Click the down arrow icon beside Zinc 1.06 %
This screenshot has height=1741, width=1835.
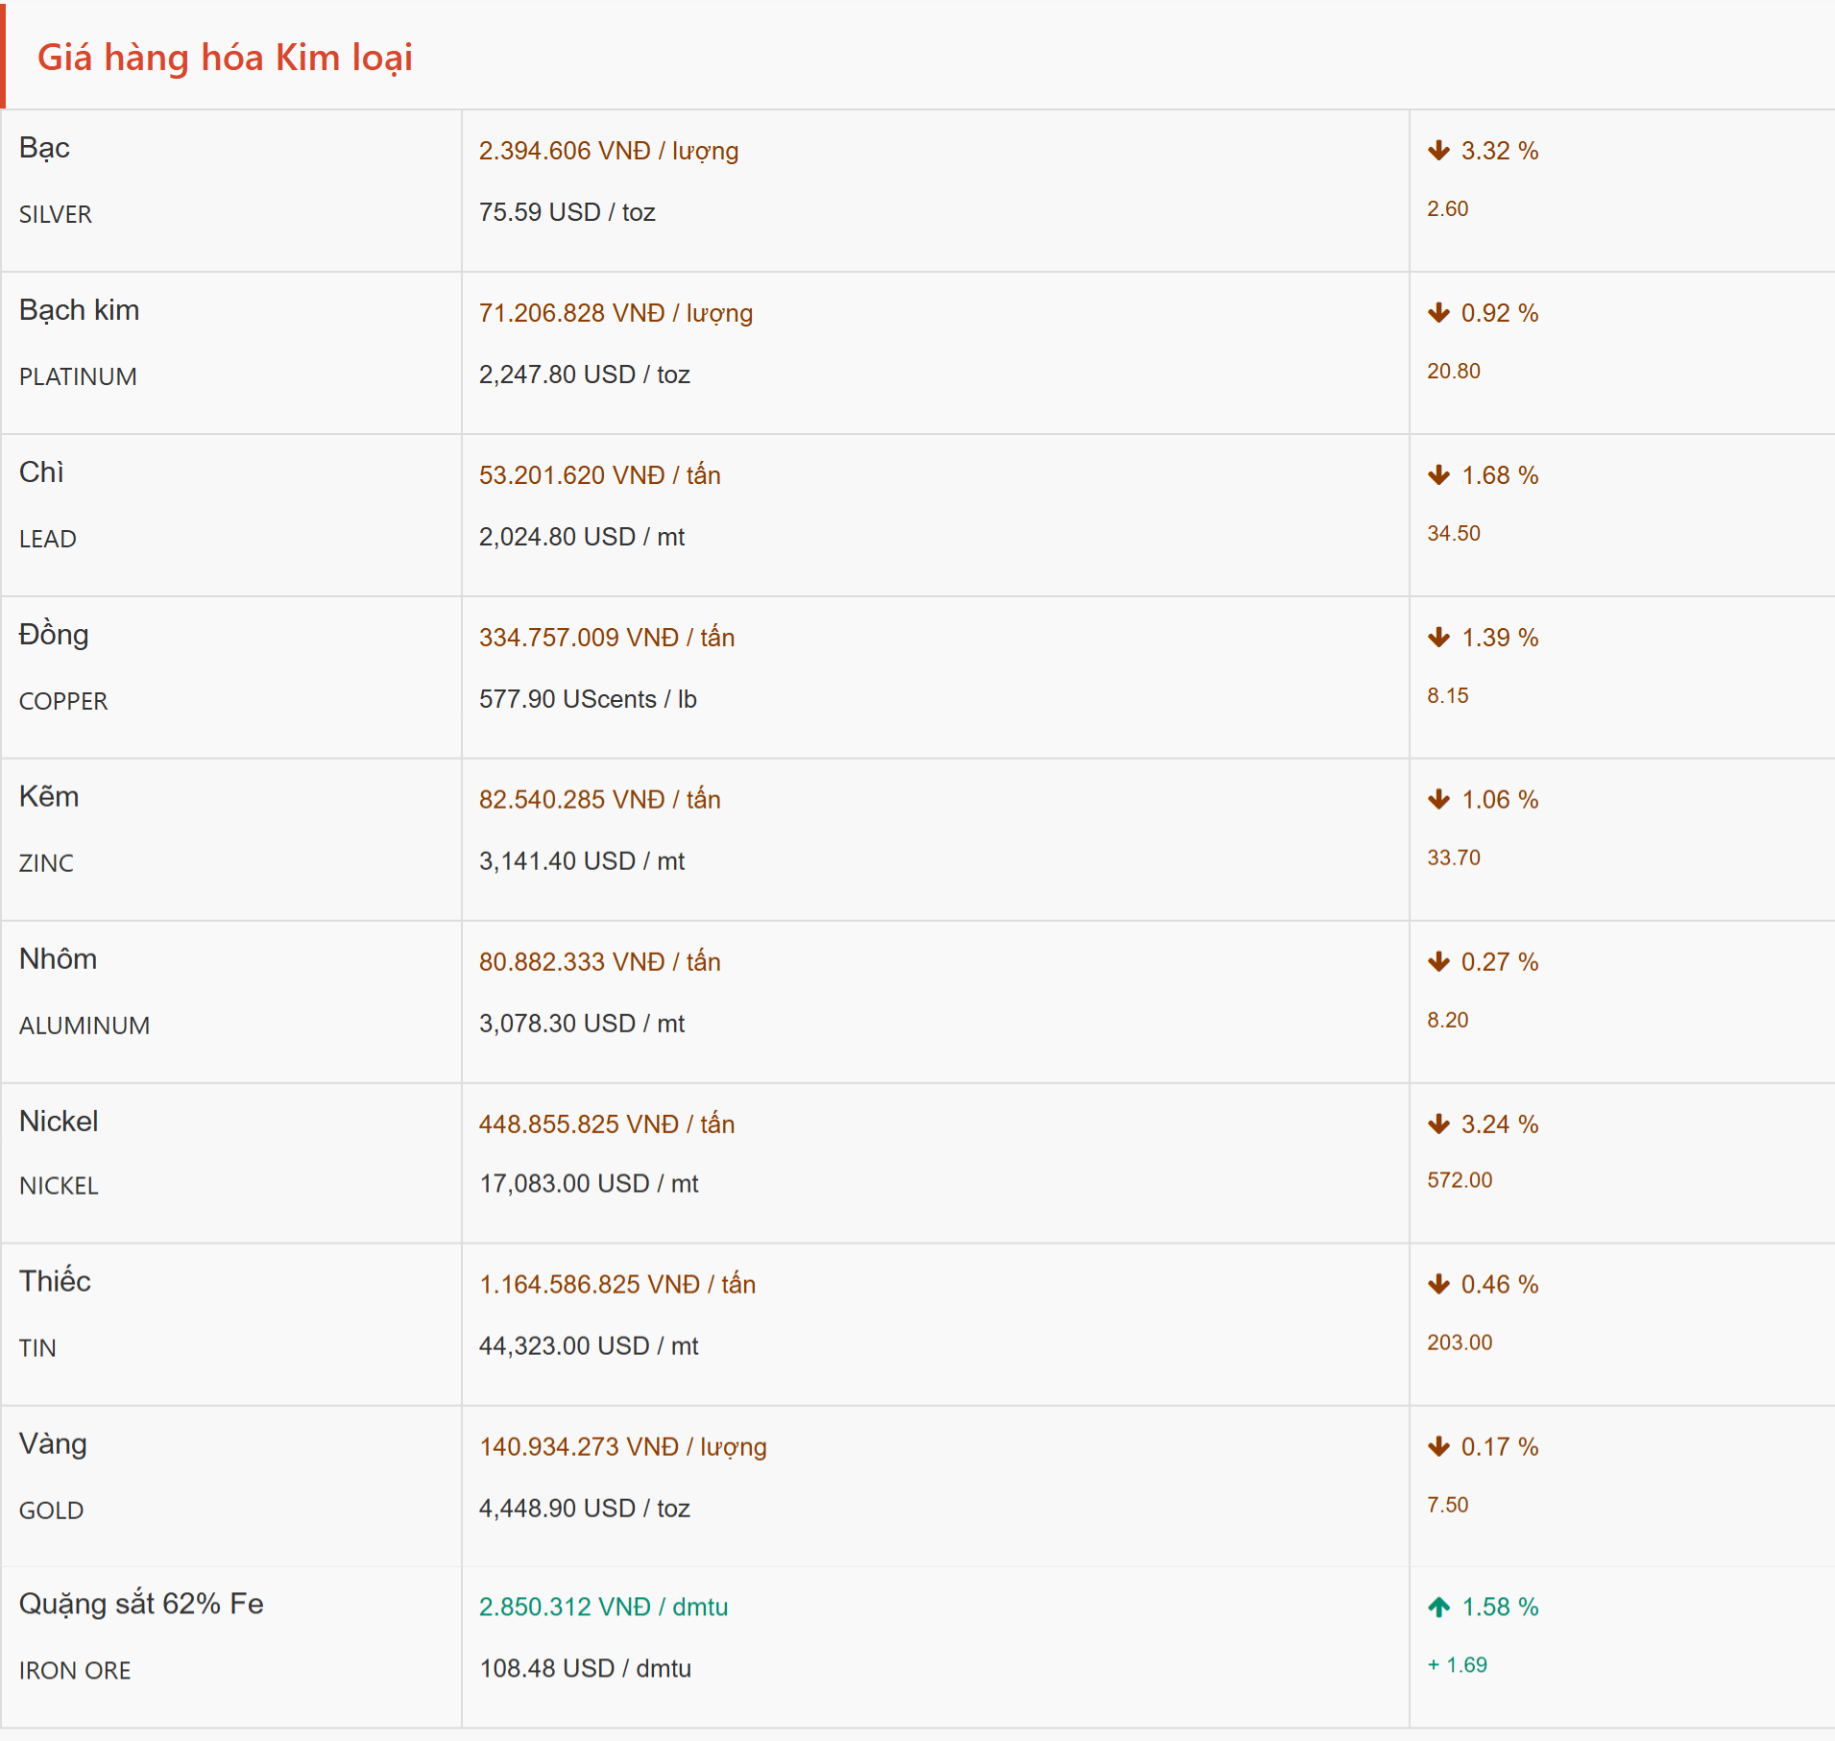pos(1437,800)
